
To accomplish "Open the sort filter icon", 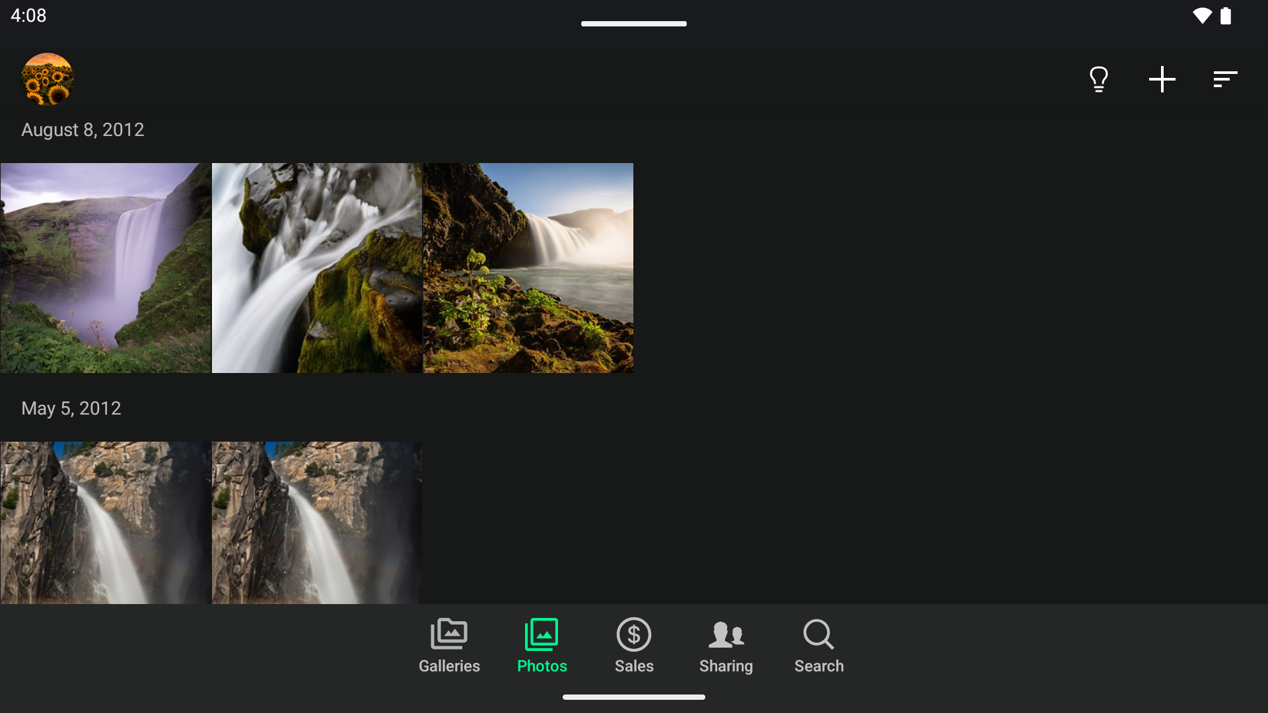I will coord(1225,79).
